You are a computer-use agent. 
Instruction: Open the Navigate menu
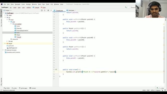[x=17, y=4]
